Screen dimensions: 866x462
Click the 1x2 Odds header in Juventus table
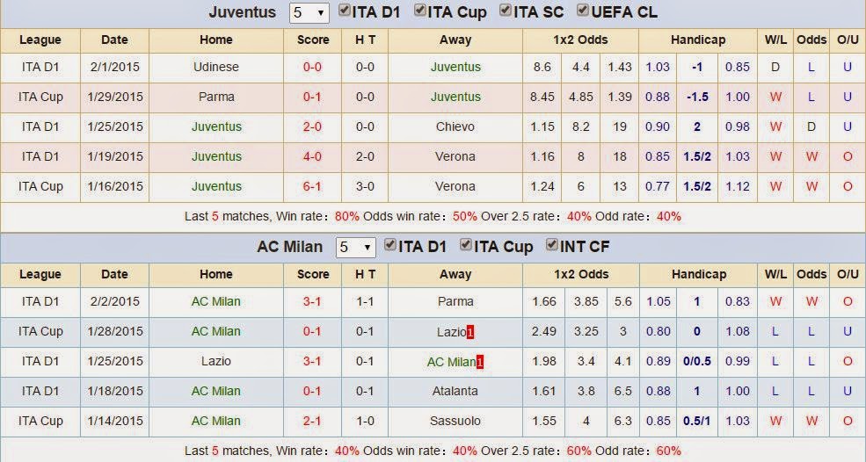pyautogui.click(x=580, y=40)
